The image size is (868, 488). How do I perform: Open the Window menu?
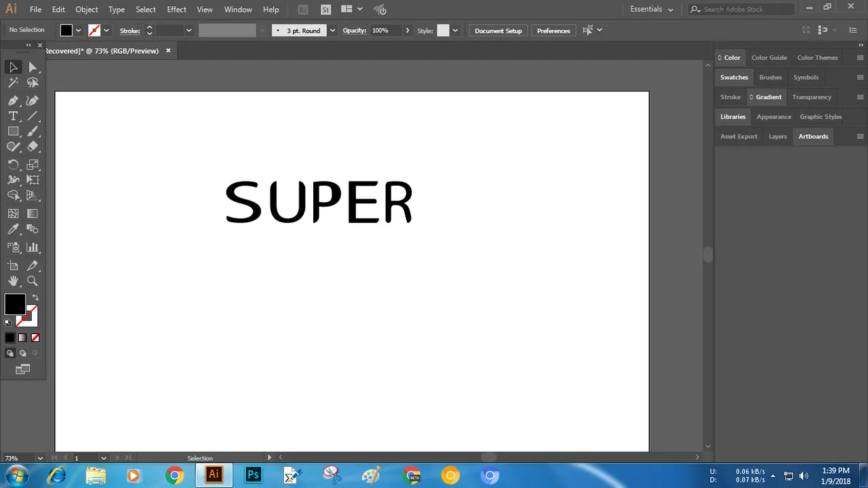[238, 9]
